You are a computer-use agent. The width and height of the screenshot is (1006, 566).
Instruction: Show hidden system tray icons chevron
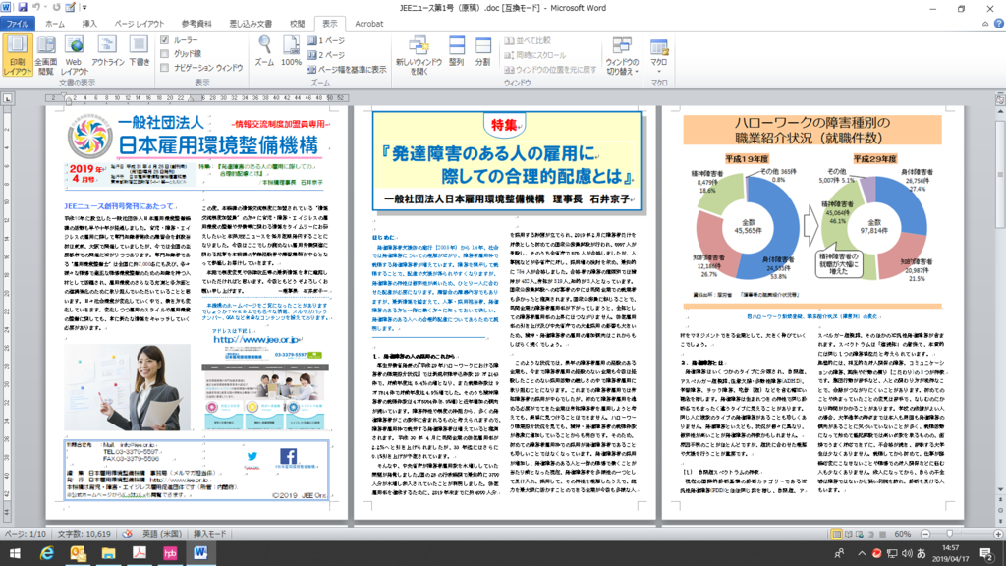click(x=862, y=553)
